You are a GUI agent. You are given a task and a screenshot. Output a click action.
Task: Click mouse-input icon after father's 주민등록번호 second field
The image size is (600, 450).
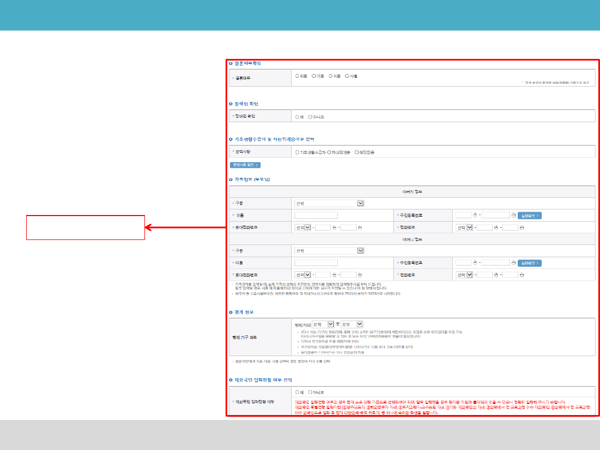(x=513, y=215)
